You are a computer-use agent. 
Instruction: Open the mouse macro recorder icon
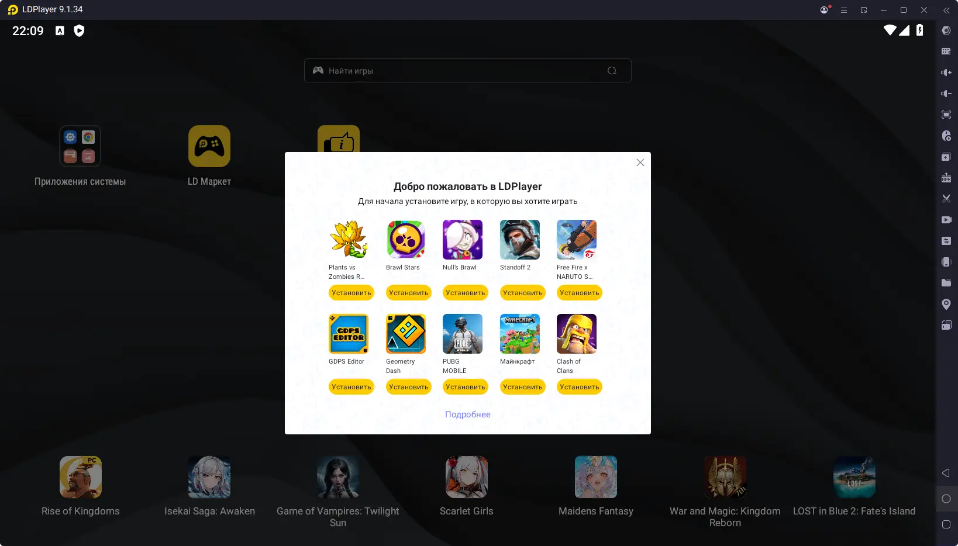click(x=946, y=136)
